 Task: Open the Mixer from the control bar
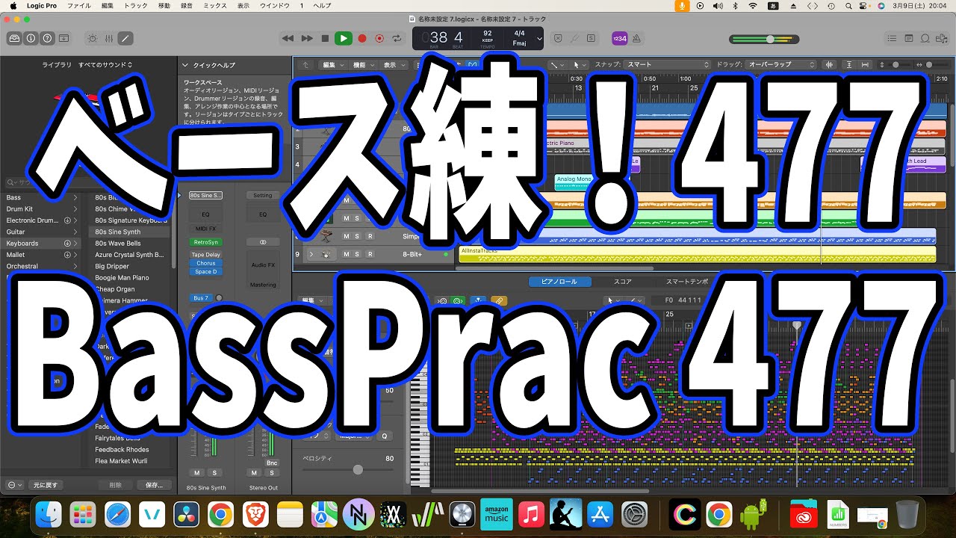(x=108, y=38)
